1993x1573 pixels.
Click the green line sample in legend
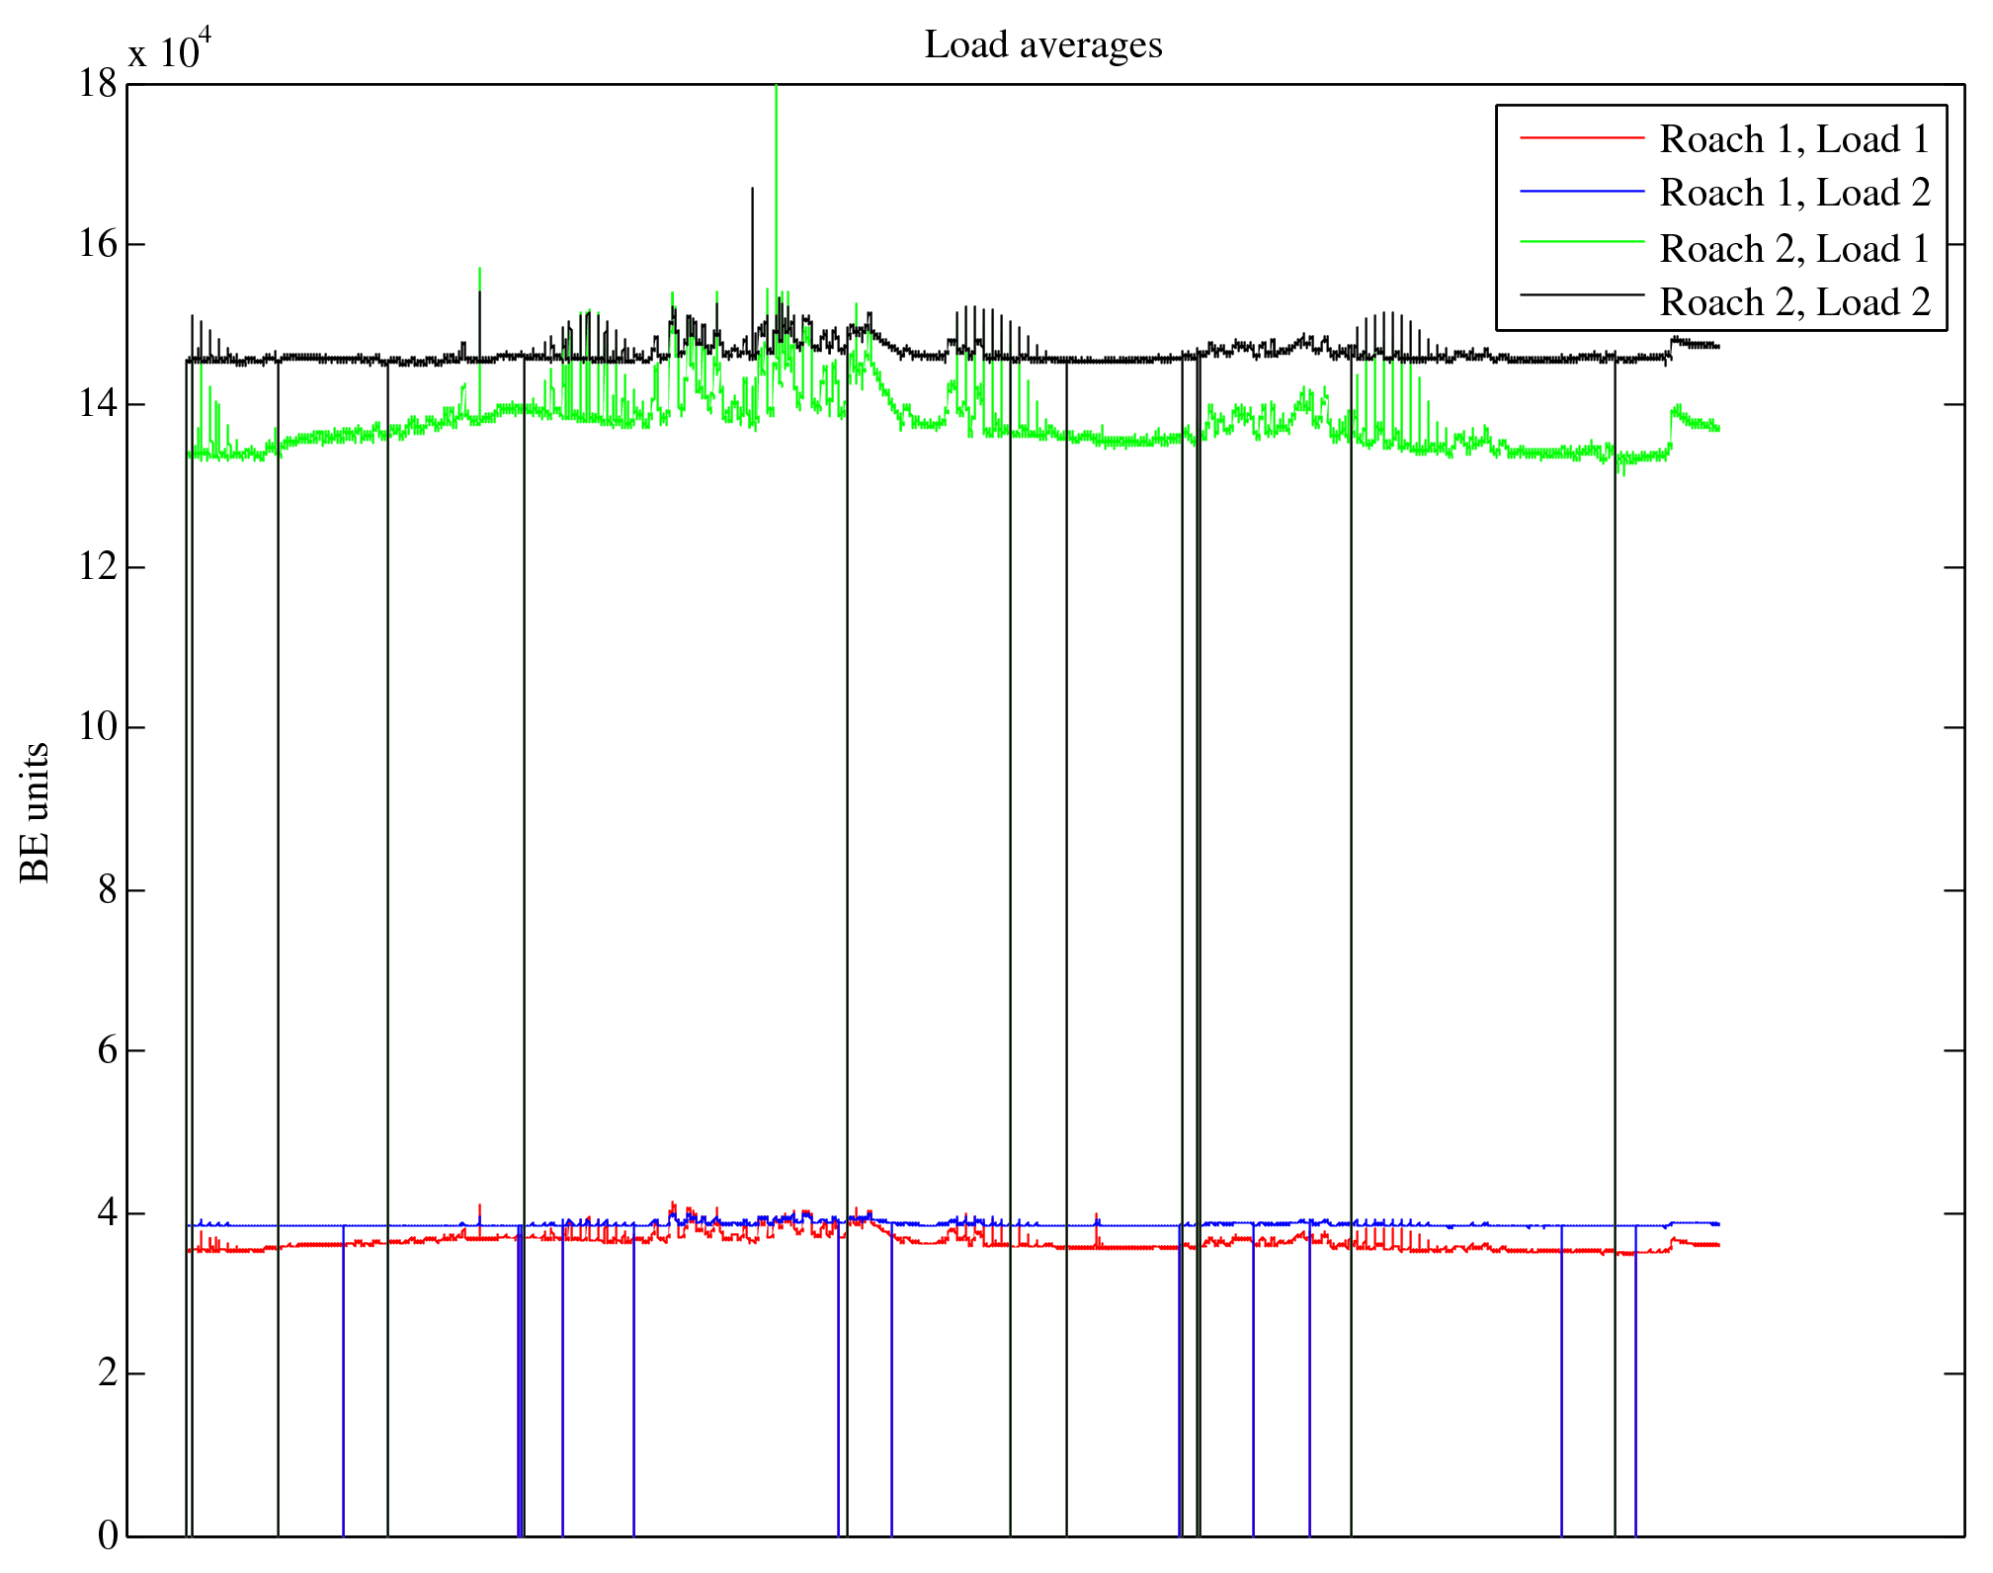tap(1581, 242)
